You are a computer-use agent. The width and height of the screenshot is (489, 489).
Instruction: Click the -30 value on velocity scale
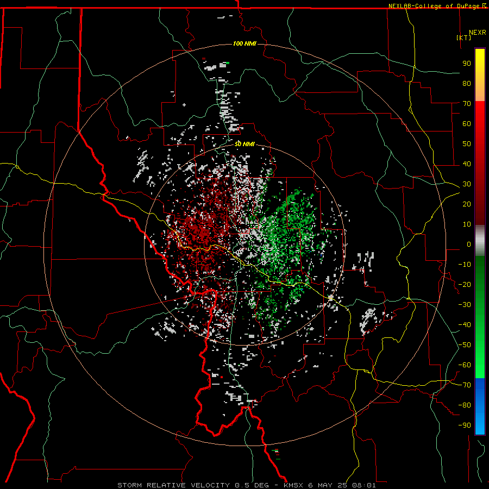click(465, 305)
